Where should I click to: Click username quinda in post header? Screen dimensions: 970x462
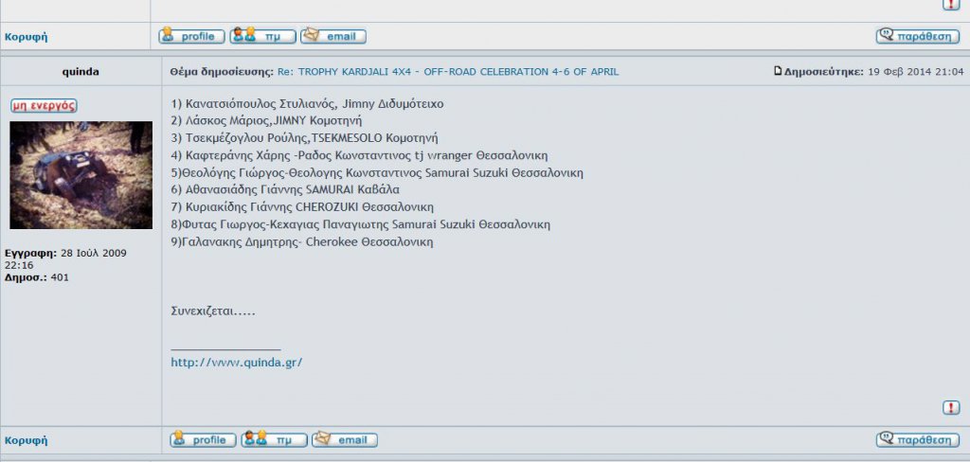(x=81, y=72)
